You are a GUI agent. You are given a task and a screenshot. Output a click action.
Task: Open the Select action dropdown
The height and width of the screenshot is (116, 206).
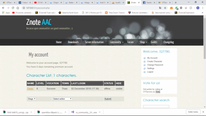pos(62,99)
